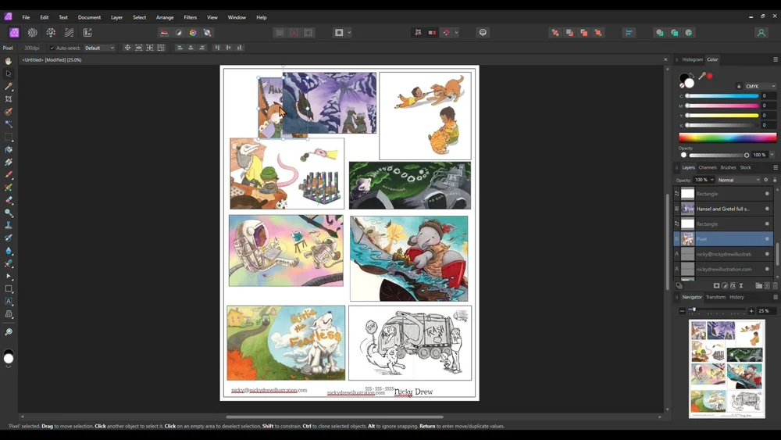
Task: Open the Auto-select Default dropdown
Action: [99, 48]
